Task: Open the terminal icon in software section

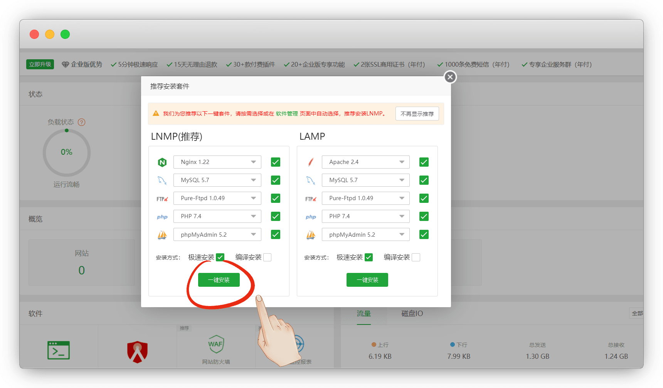Action: [59, 350]
